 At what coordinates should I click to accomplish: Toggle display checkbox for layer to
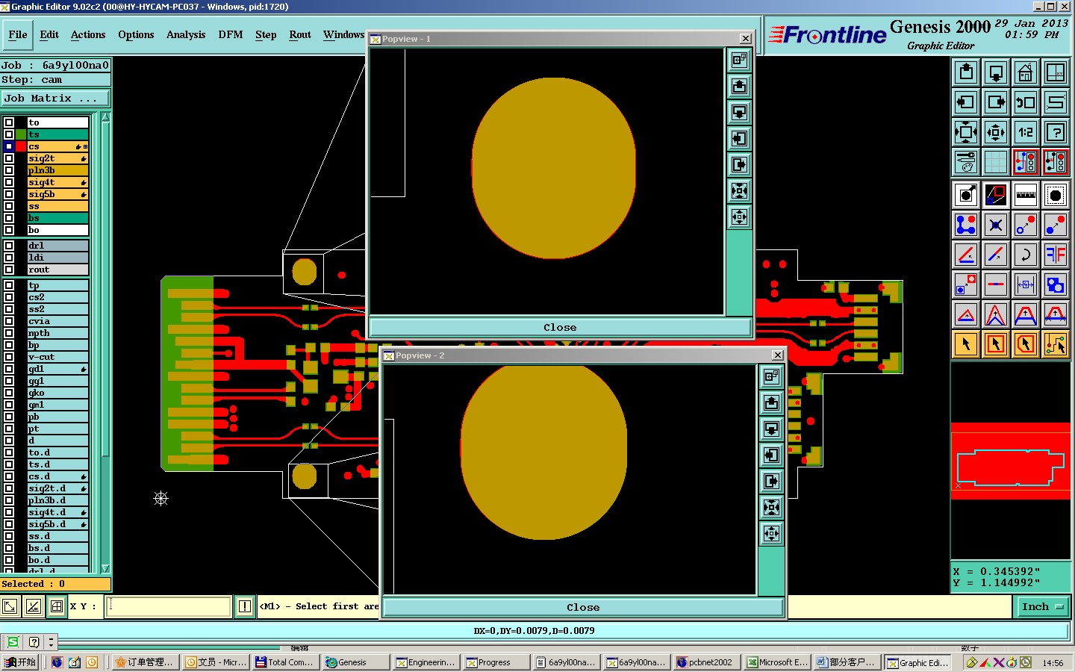9,122
